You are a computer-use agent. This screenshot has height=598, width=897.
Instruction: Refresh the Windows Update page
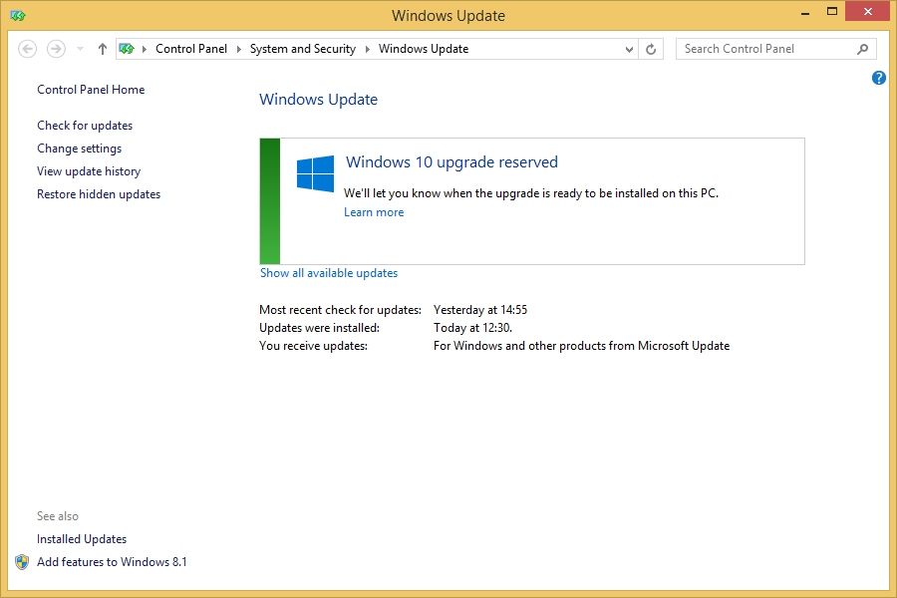click(651, 49)
